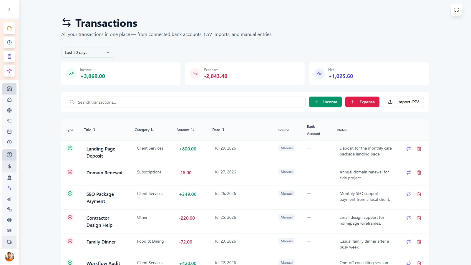Go to the Transactions swap-arrows sidebar item

(x=9, y=188)
